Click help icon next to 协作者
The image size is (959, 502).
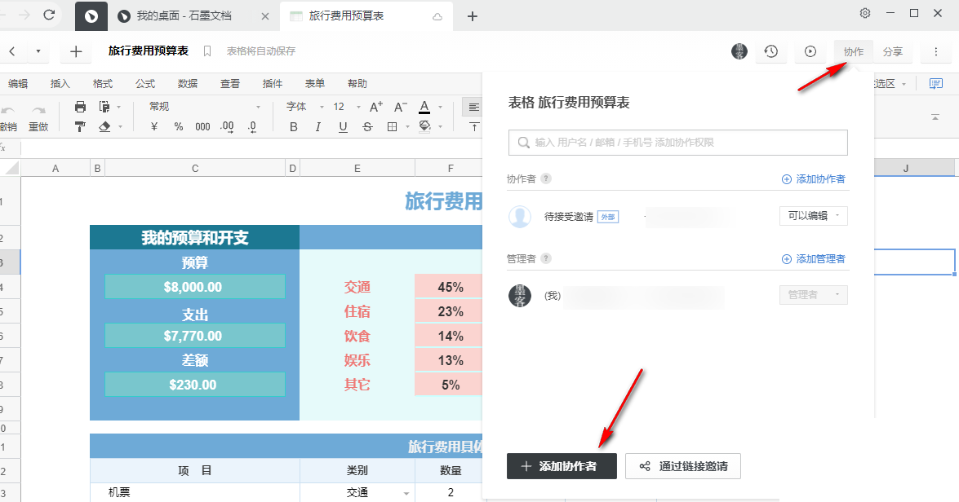click(546, 178)
